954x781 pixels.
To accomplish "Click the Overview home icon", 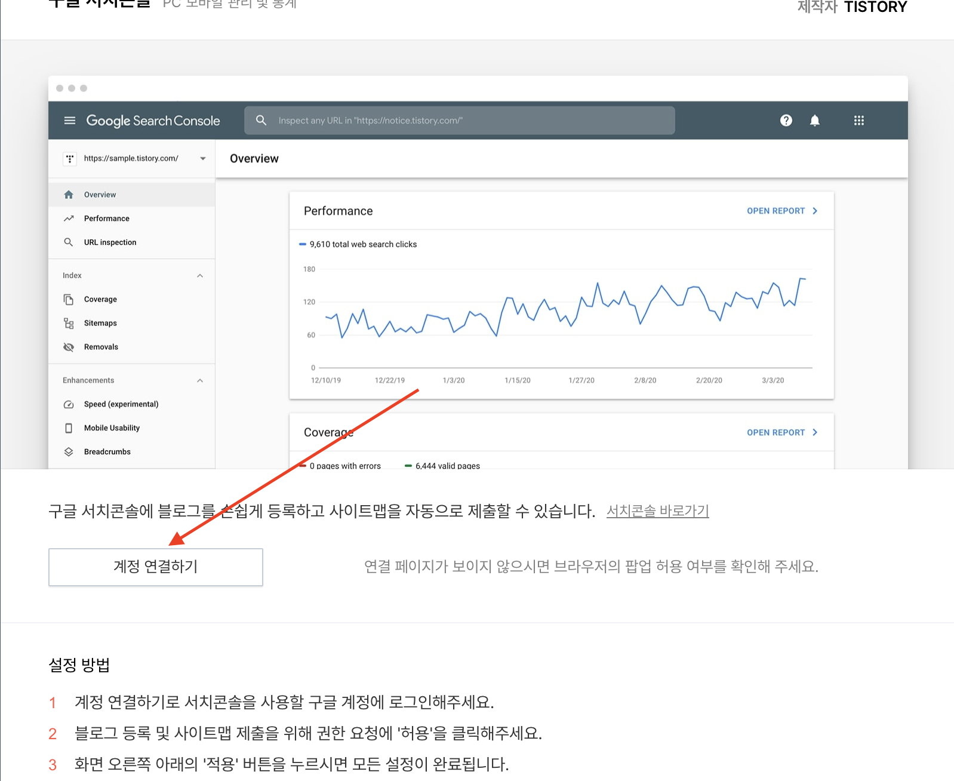I will (69, 195).
